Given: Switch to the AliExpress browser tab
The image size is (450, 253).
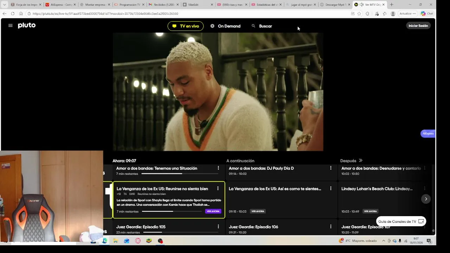Looking at the screenshot, I should (x=61, y=5).
